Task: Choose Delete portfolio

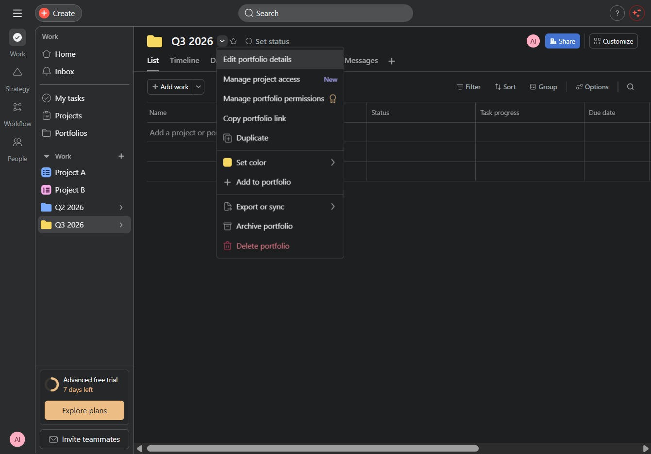Action: pyautogui.click(x=280, y=246)
